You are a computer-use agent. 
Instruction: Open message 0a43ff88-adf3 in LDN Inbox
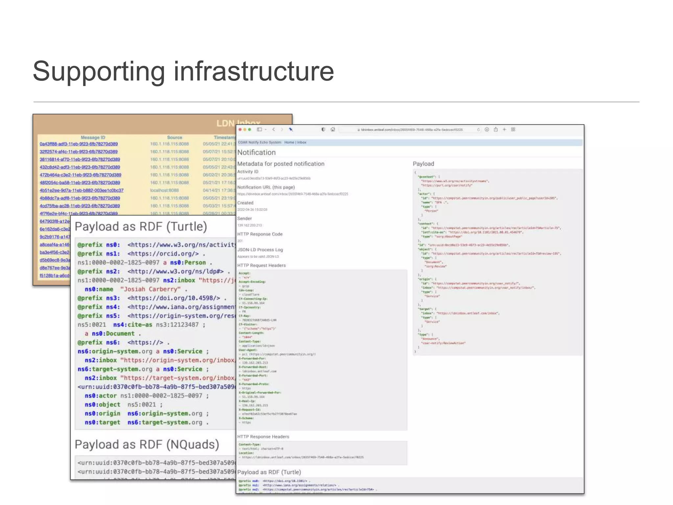79,144
